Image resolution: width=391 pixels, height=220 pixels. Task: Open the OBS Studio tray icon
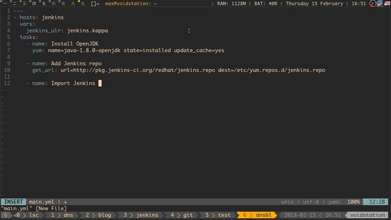[x=373, y=4]
